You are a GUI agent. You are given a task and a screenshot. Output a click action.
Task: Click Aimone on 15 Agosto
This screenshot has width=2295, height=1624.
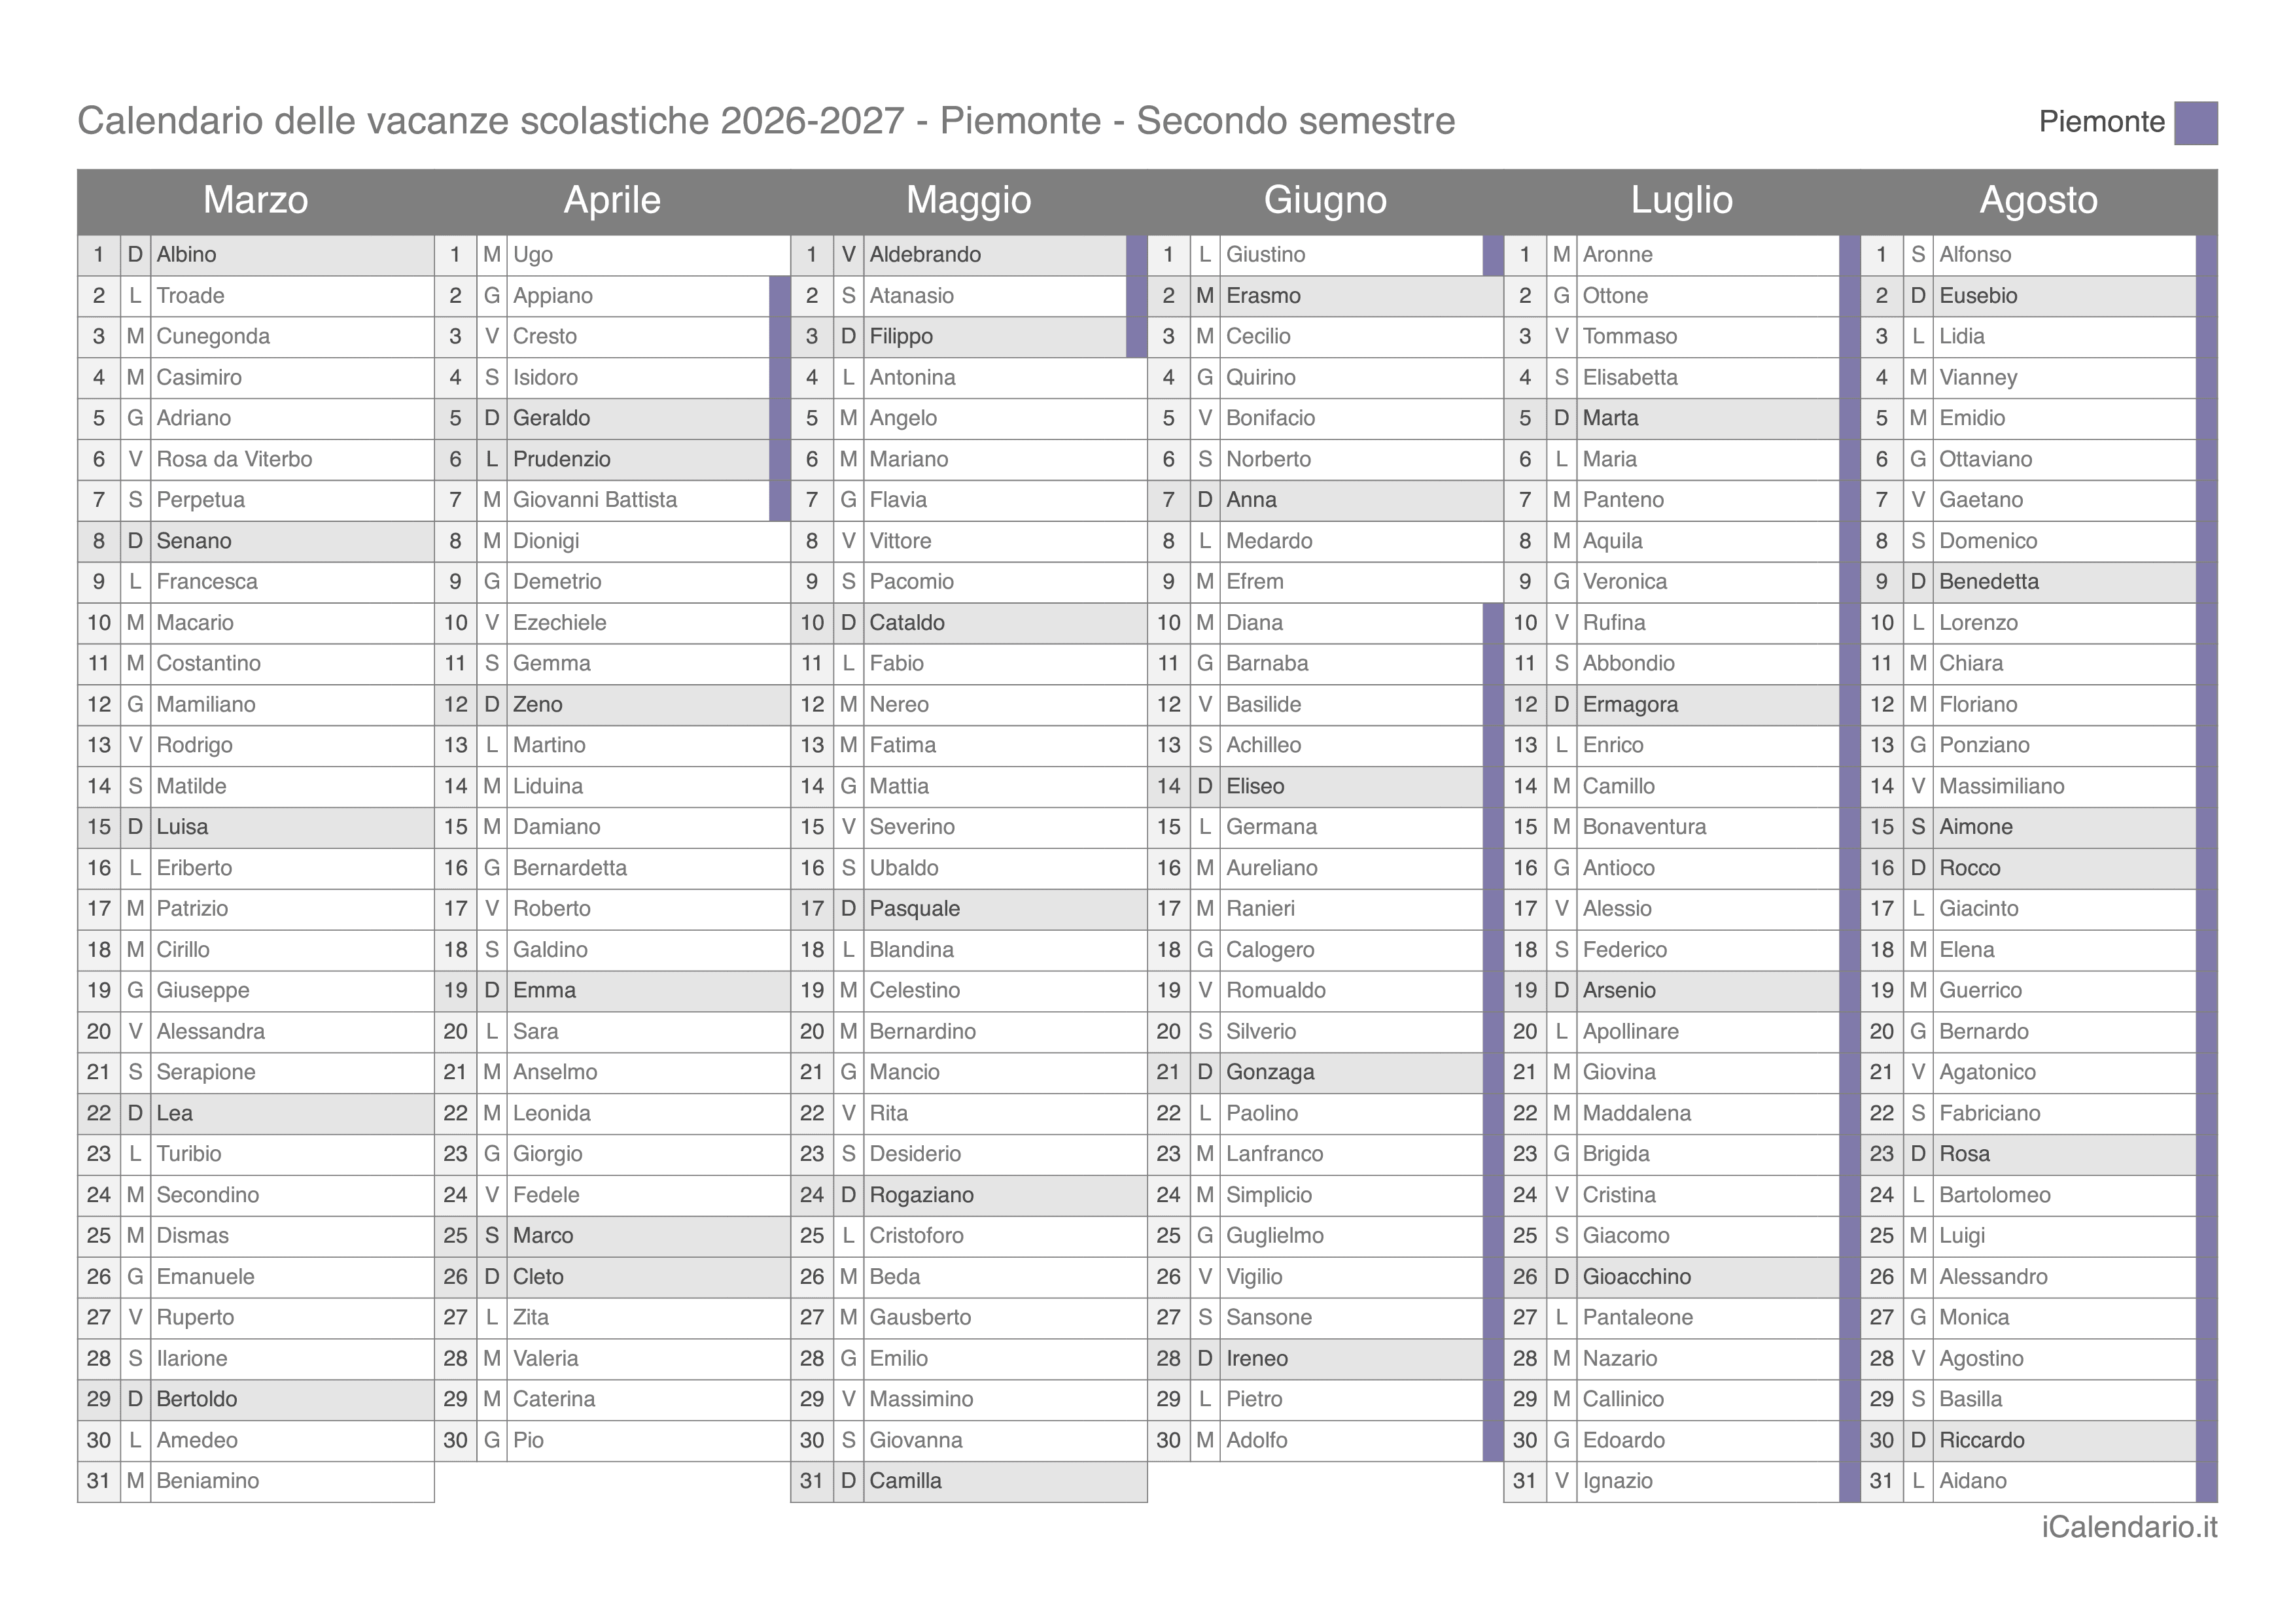click(1975, 827)
